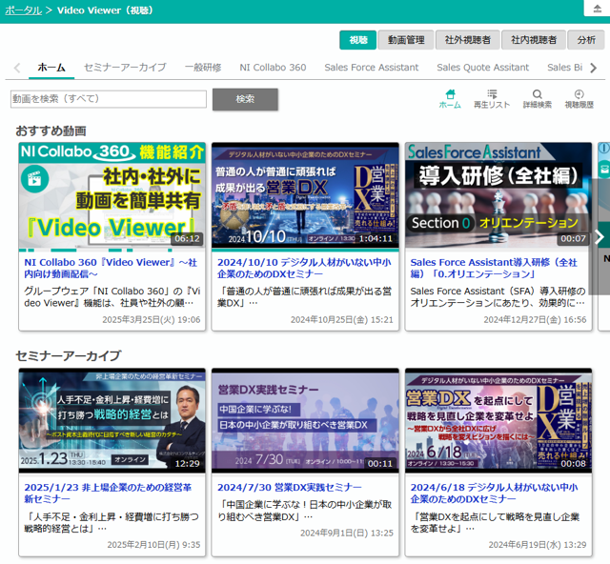This screenshot has width=610, height=564.
Task: Play the 2025.1.23 戦略的経営 seminar thumbnail
Action: (112, 420)
